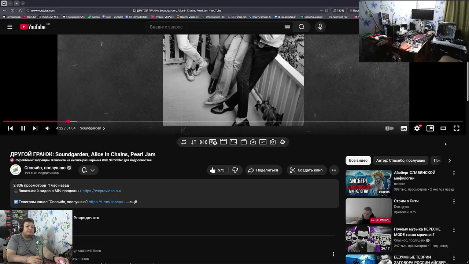Screen dimensions: 469x264
Task: Dislike the video
Action: click(x=235, y=170)
